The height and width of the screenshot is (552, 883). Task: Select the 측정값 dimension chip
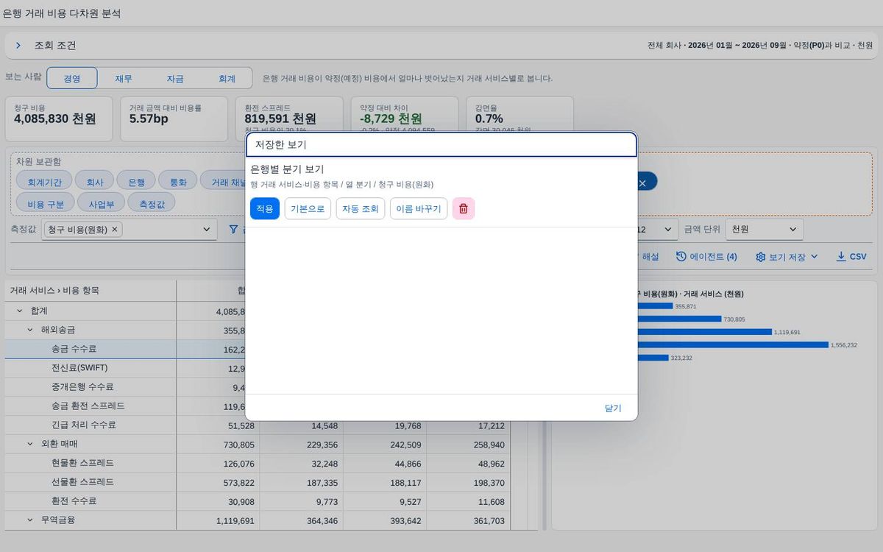click(152, 202)
